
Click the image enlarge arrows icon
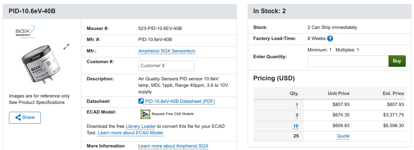click(66, 47)
